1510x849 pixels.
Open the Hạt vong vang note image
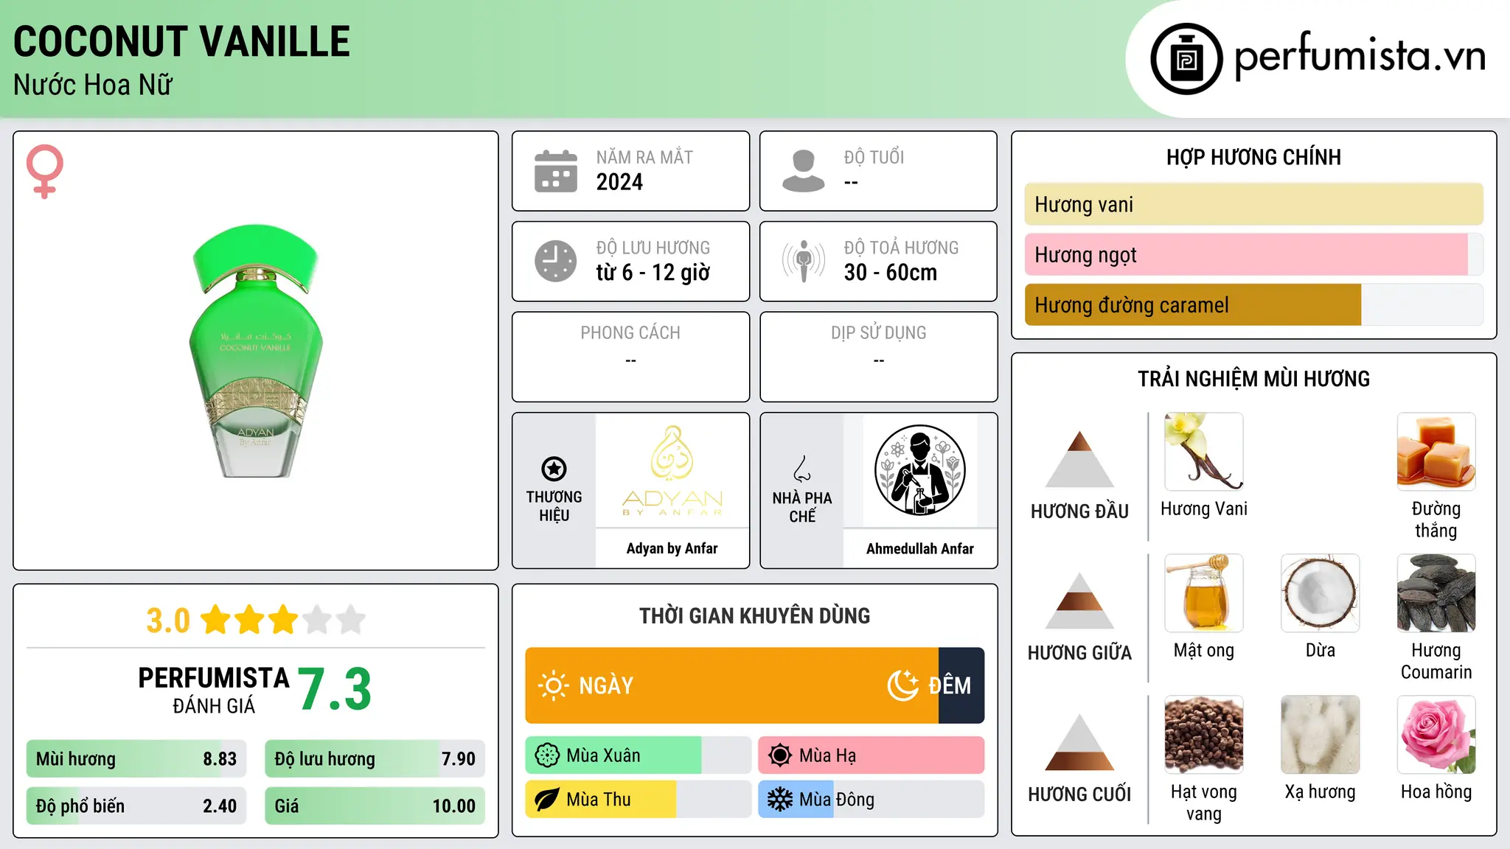click(x=1204, y=735)
